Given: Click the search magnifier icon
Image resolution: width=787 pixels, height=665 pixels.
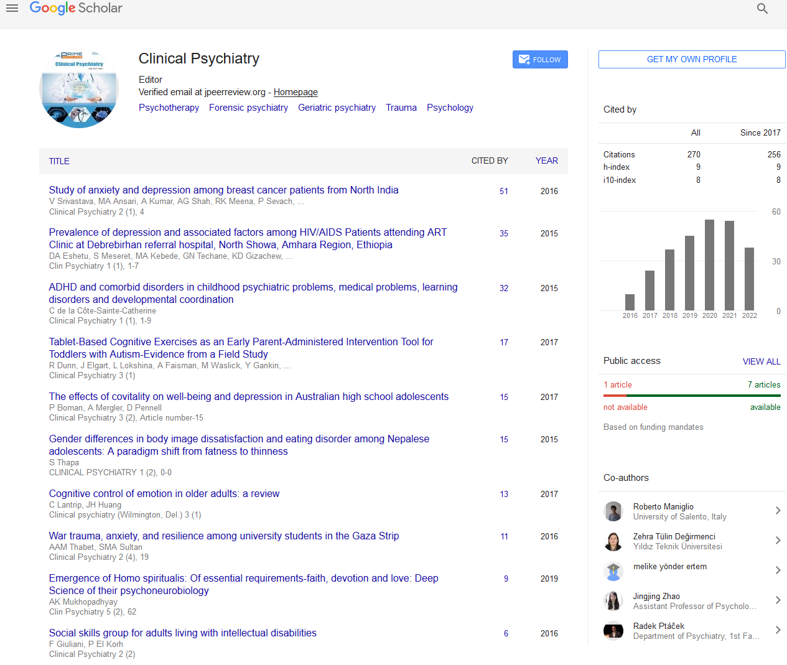Looking at the screenshot, I should [x=762, y=9].
